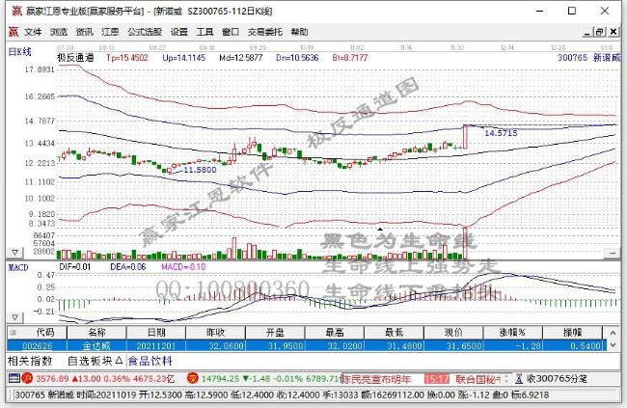
Task: Open the 交易委托 menu
Action: [x=264, y=32]
